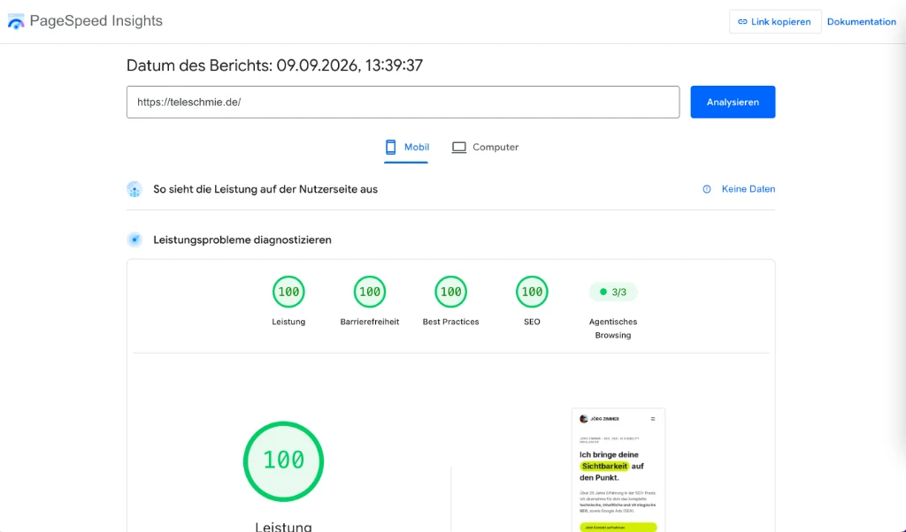Click the Datum des Berichts heading
Screen dimensions: 906x532
tap(274, 65)
